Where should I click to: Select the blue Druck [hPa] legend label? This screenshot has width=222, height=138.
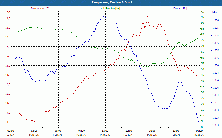click(180, 9)
